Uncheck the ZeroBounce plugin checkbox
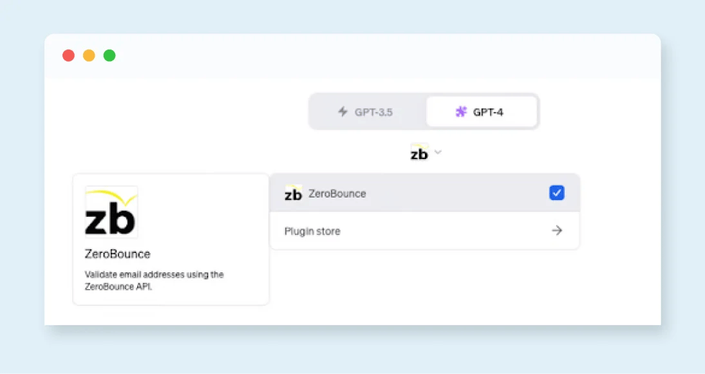Image resolution: width=705 pixels, height=374 pixels. pyautogui.click(x=557, y=192)
